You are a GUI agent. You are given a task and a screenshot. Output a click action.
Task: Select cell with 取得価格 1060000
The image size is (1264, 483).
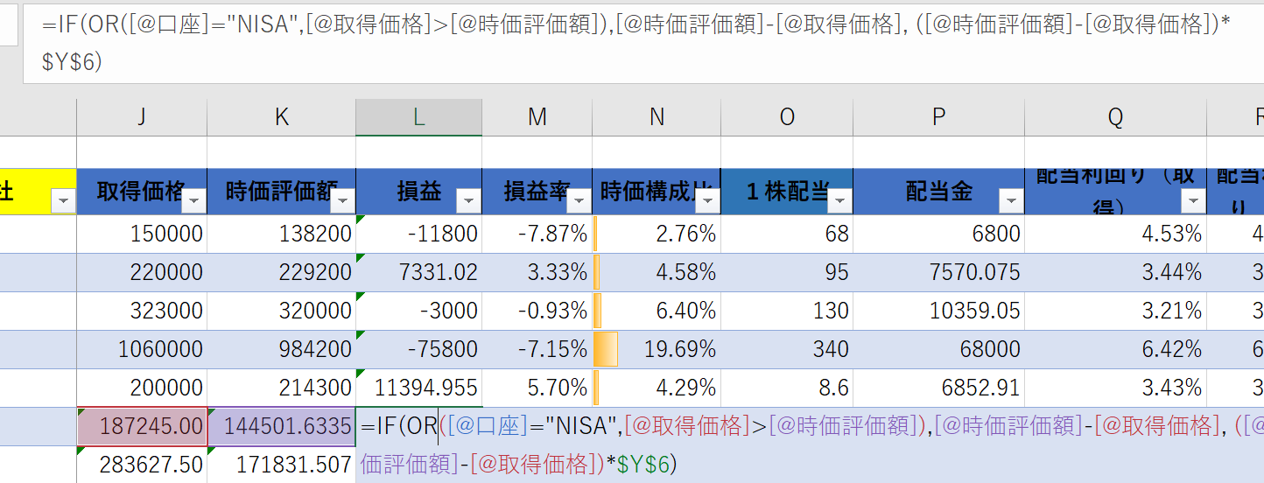[142, 349]
